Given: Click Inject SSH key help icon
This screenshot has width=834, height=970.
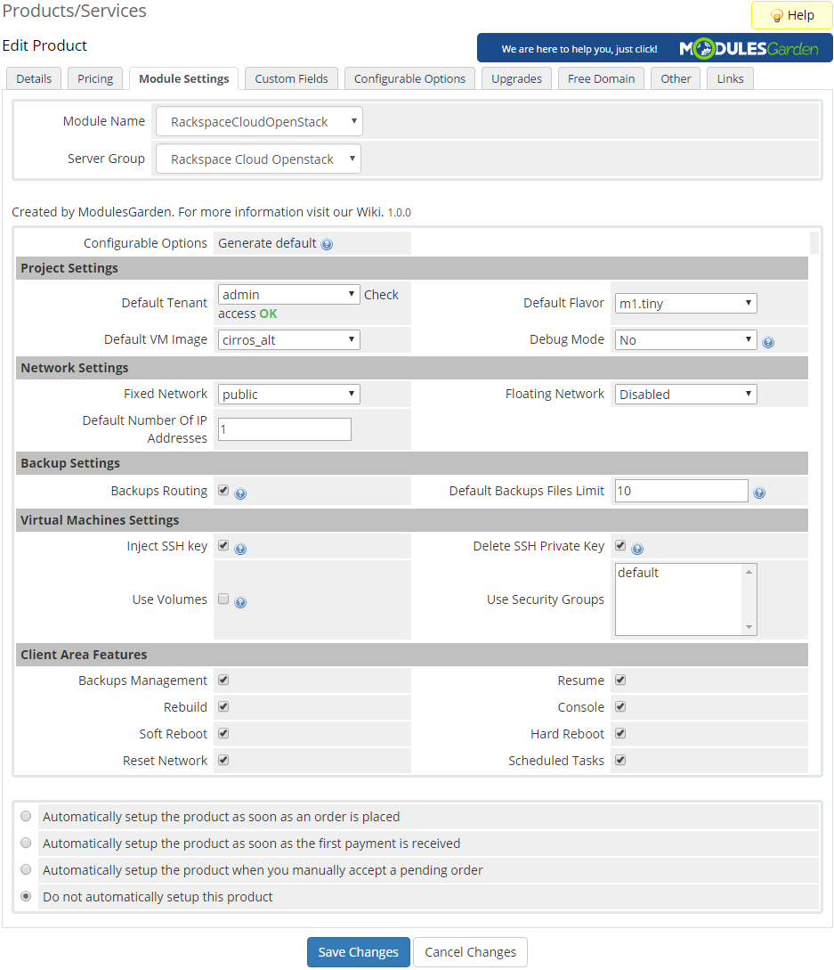Looking at the screenshot, I should point(240,548).
